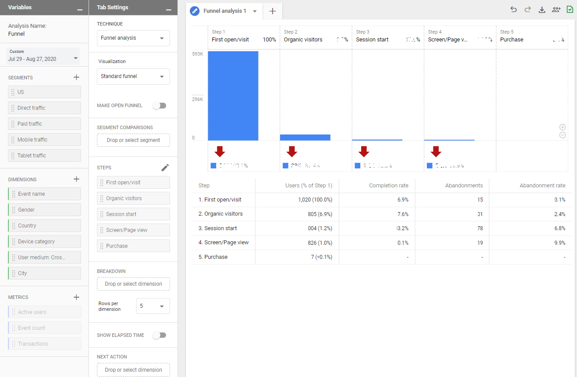This screenshot has height=377, width=577.
Task: Zoom in on the funnel chart
Action: point(562,127)
